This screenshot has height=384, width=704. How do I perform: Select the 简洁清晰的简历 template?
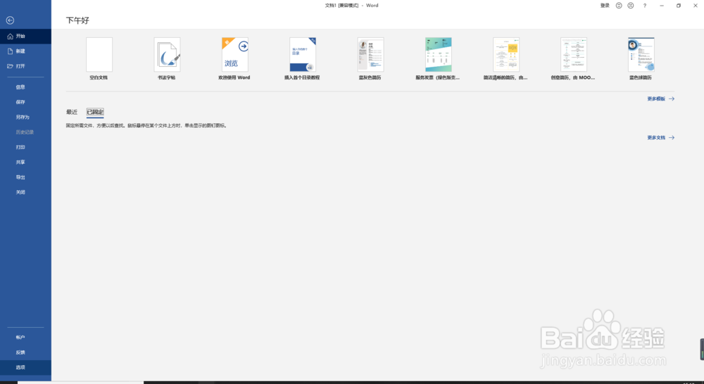(x=506, y=59)
